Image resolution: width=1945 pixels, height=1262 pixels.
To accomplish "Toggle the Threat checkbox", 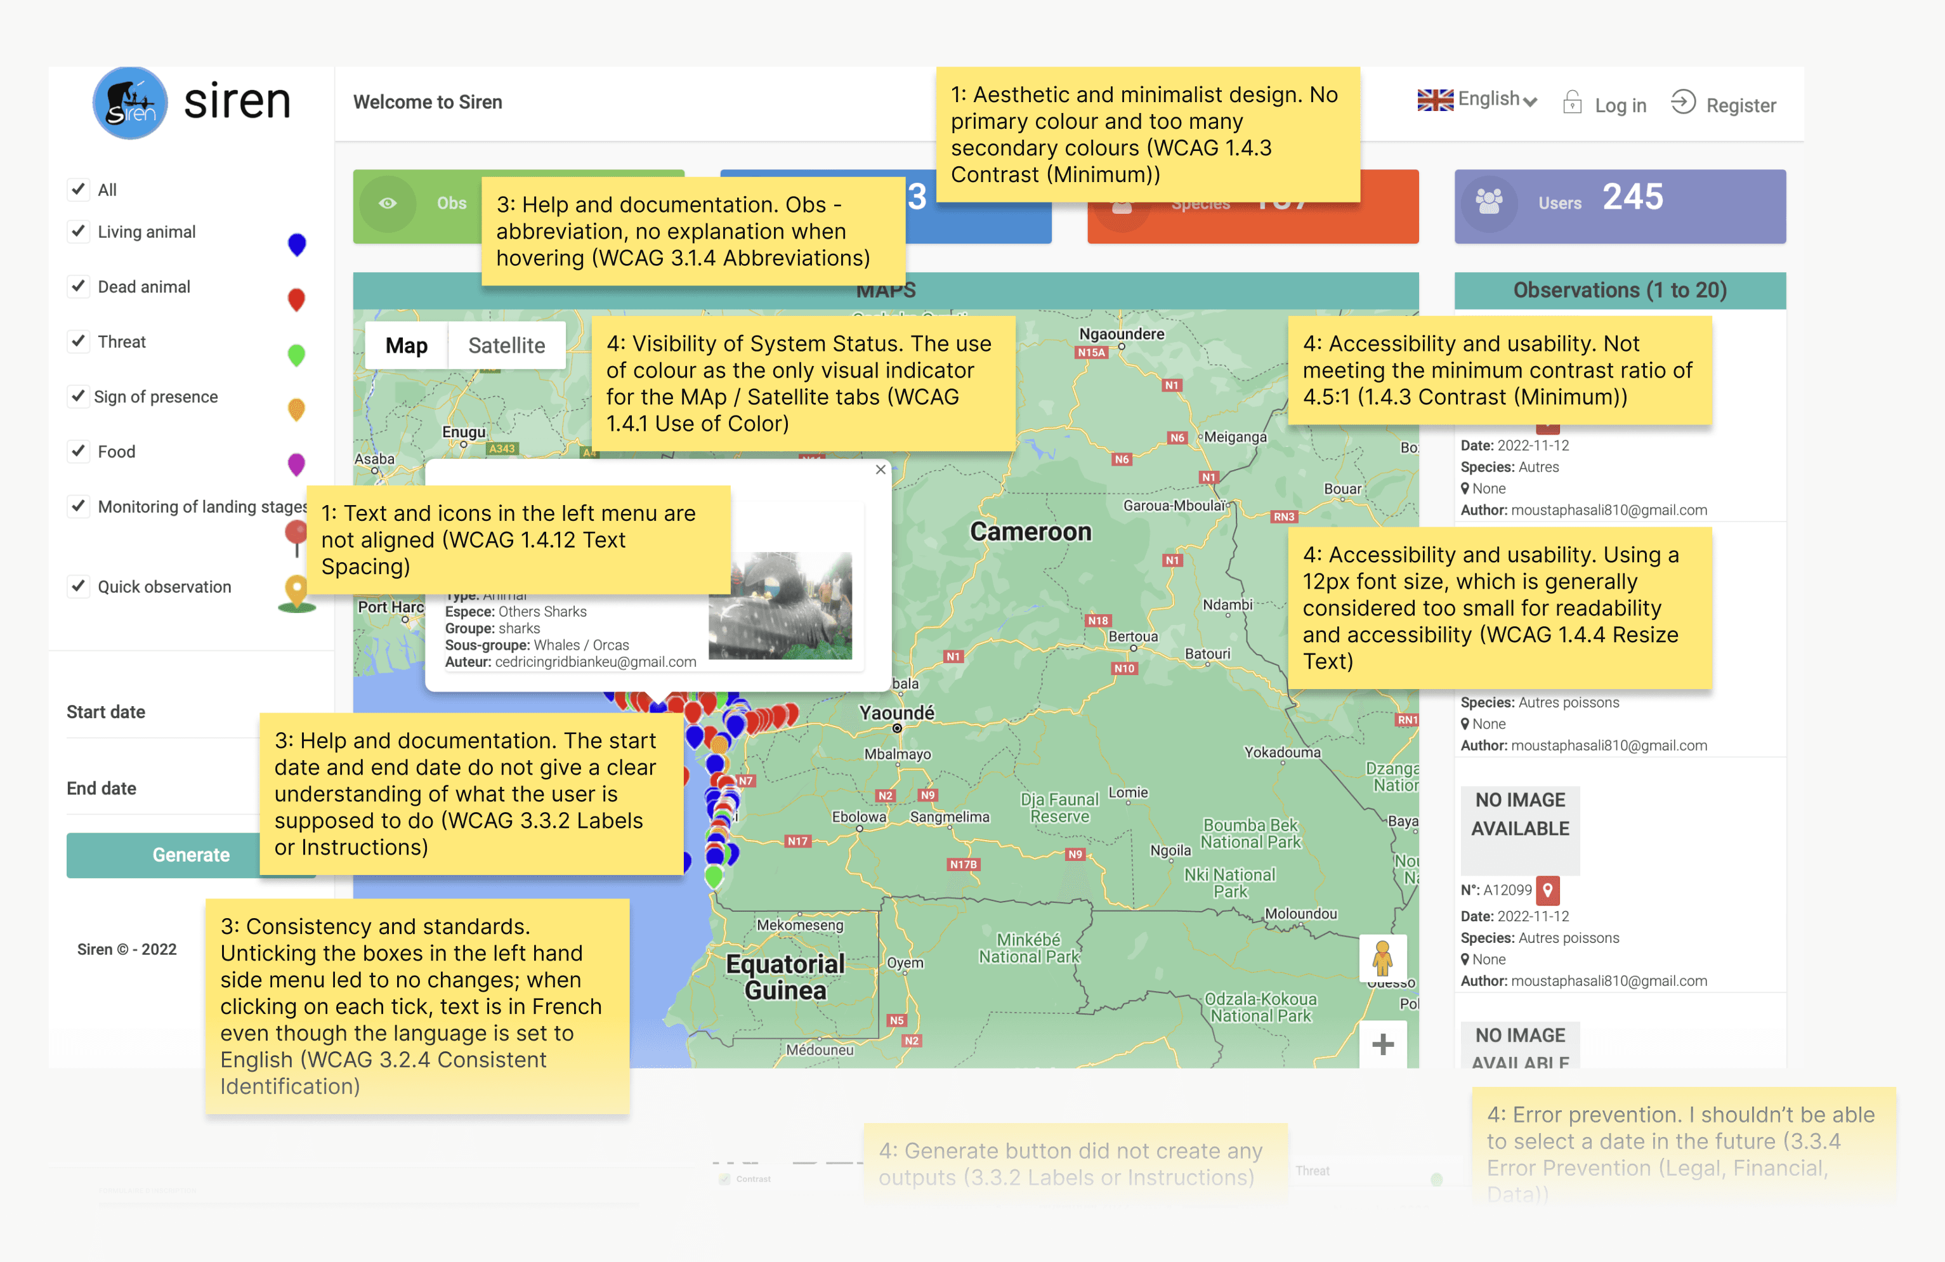I will click(79, 341).
